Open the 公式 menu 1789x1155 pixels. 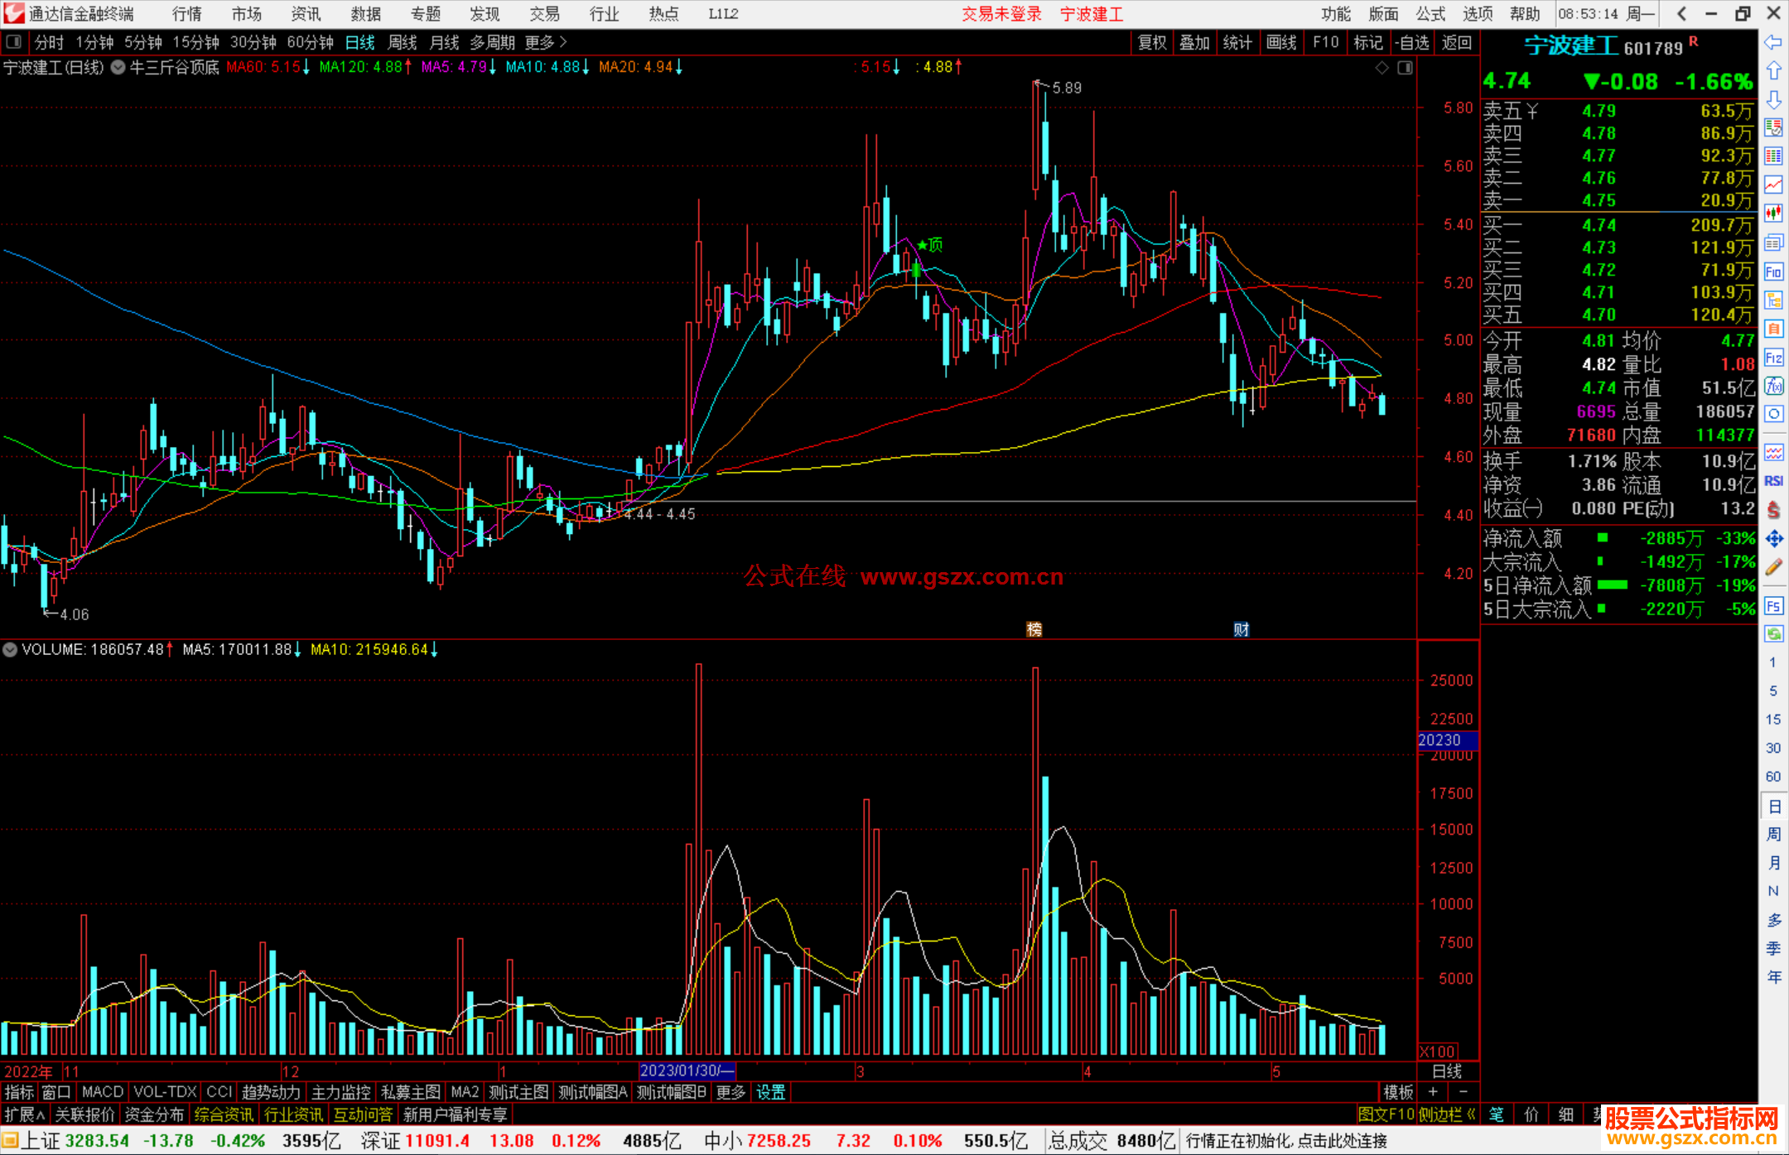pyautogui.click(x=1430, y=14)
